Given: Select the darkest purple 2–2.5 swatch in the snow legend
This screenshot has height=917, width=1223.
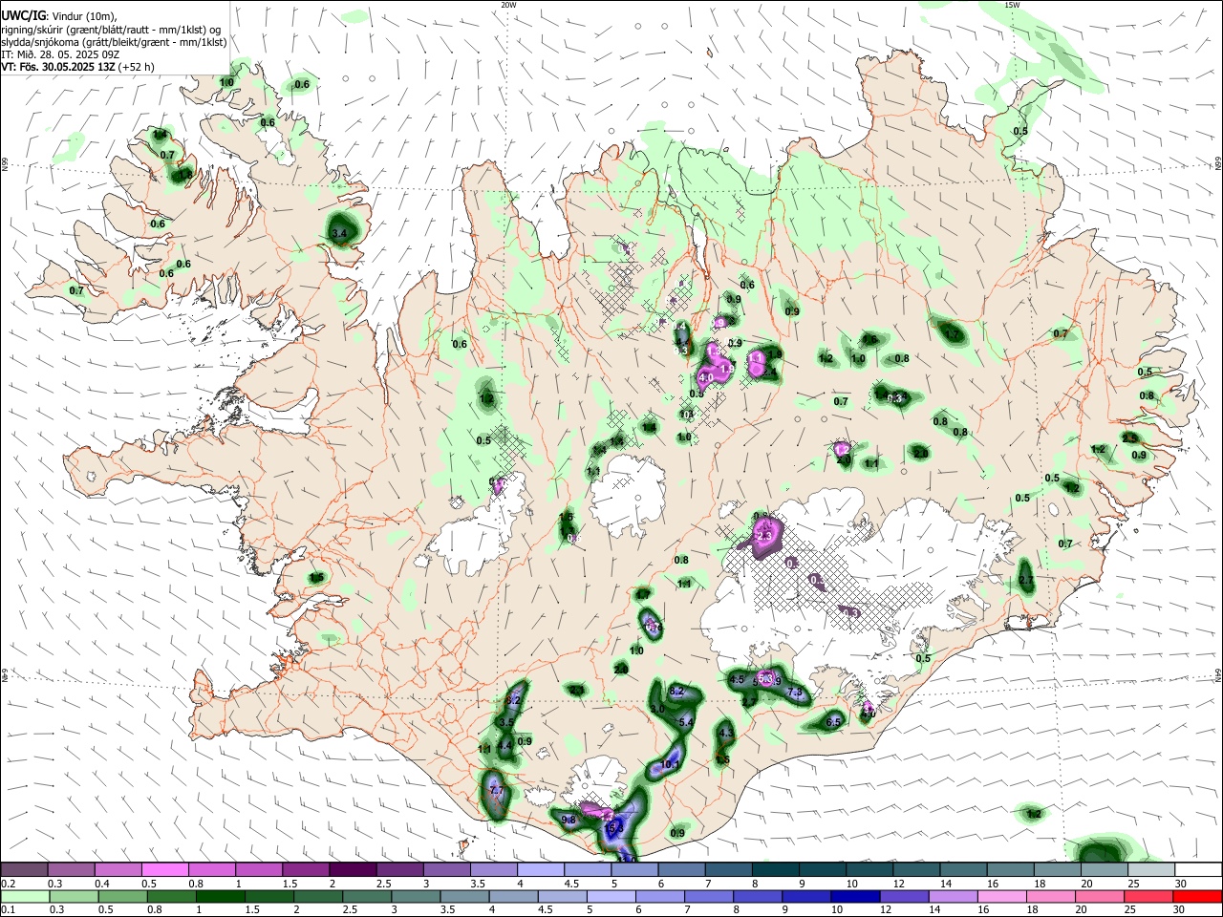Looking at the screenshot, I should pos(353,869).
